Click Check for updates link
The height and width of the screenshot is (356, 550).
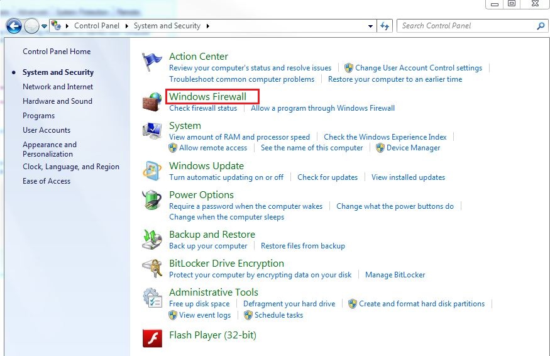327,177
